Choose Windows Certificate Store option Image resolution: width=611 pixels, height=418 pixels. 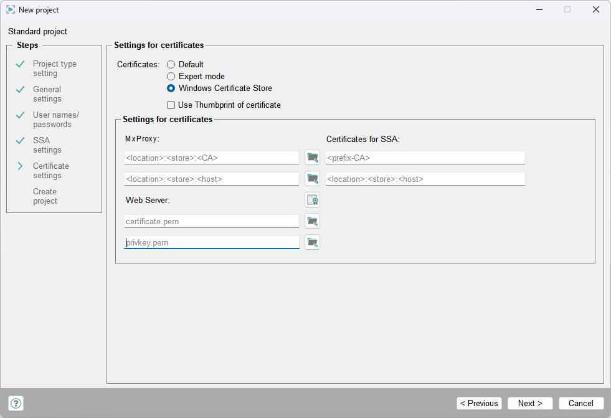click(171, 88)
